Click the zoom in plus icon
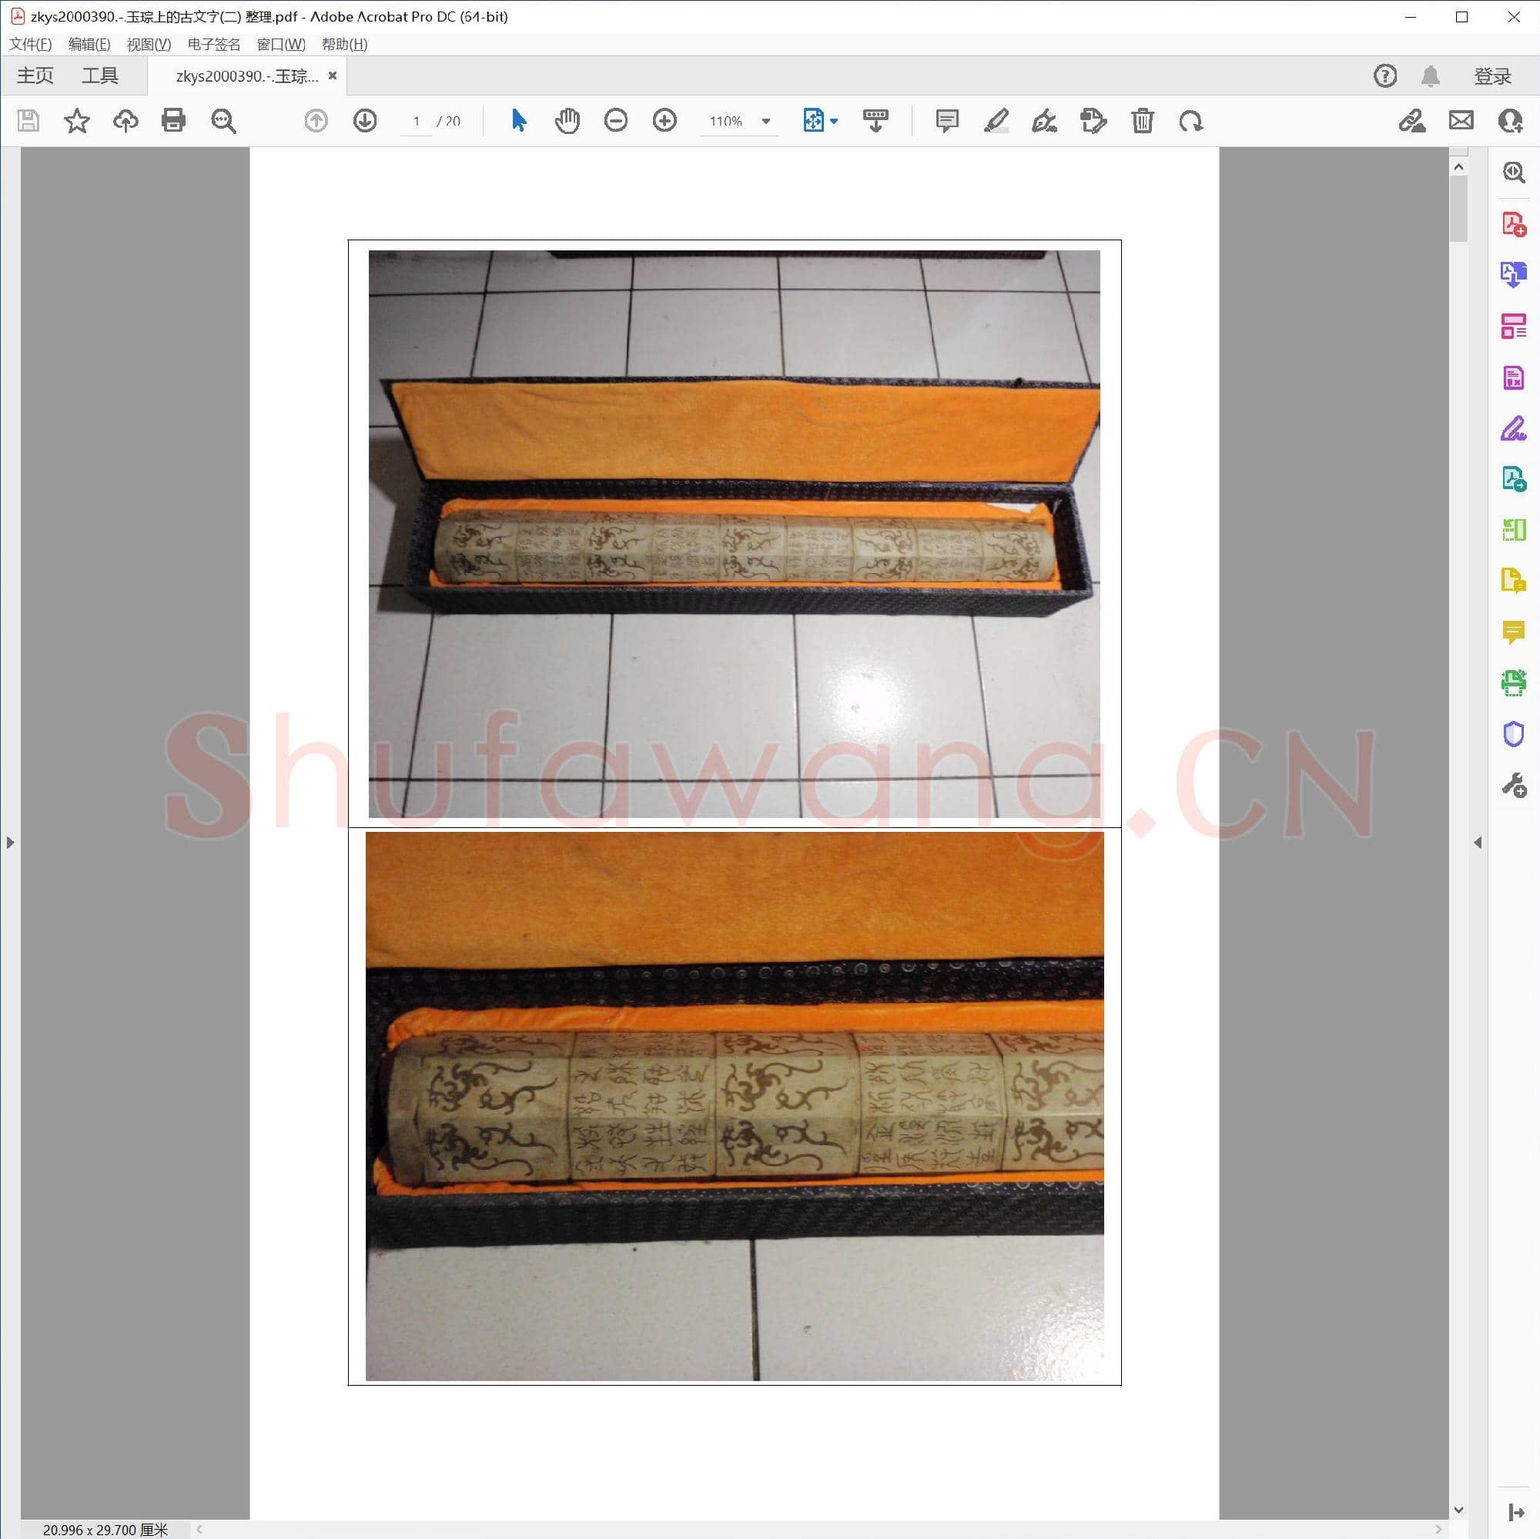1540x1539 pixels. pos(664,120)
